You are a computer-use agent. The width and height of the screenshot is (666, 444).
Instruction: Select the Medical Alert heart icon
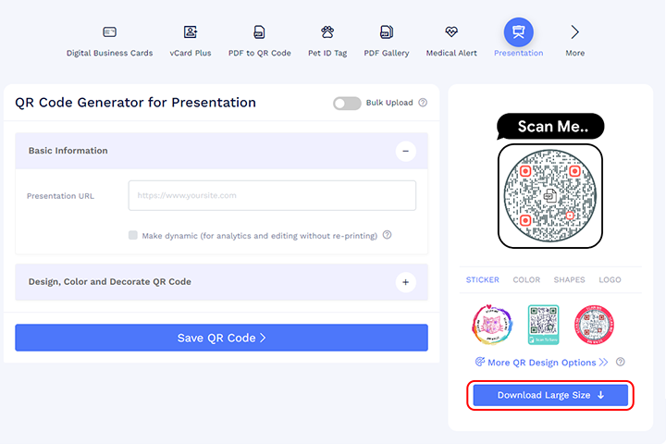(451, 31)
